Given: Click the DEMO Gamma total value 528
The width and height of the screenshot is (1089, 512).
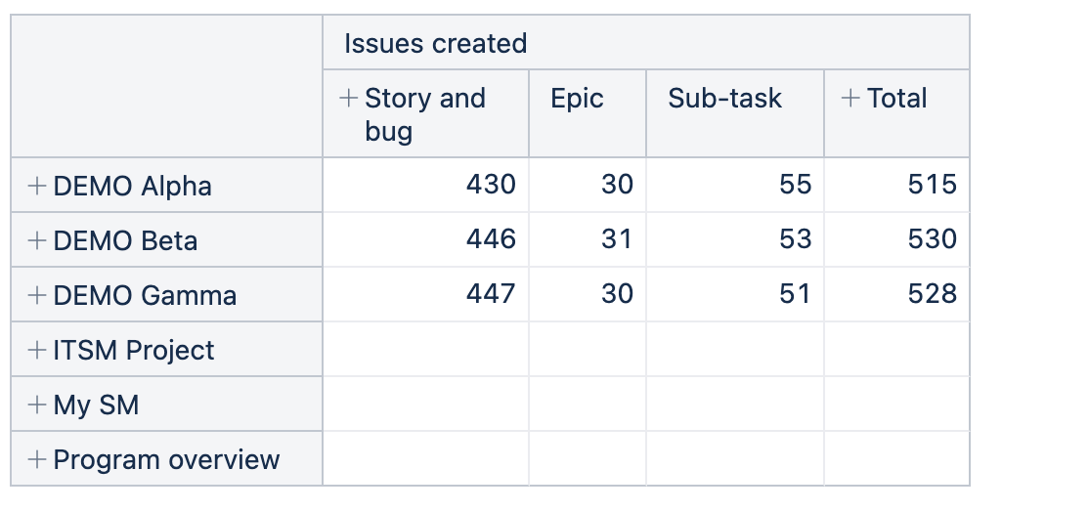Looking at the screenshot, I should tap(932, 294).
